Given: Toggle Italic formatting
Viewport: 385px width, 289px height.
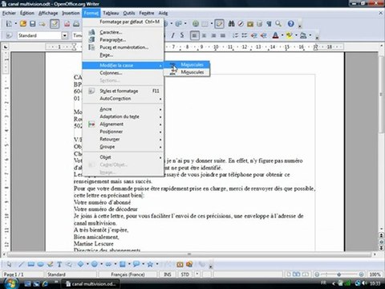Looking at the screenshot, I should (x=173, y=35).
